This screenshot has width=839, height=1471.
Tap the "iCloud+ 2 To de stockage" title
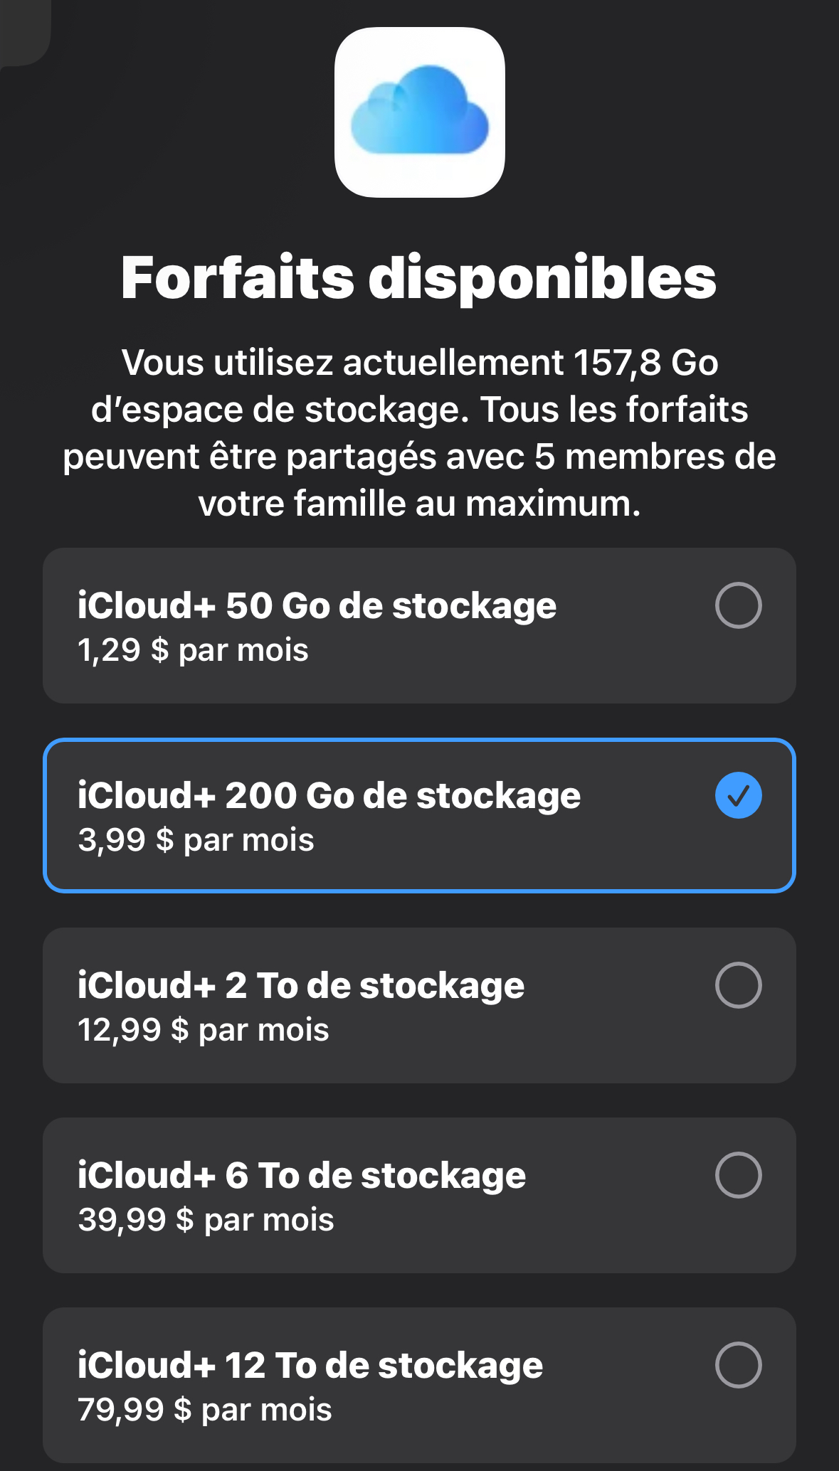pyautogui.click(x=300, y=985)
